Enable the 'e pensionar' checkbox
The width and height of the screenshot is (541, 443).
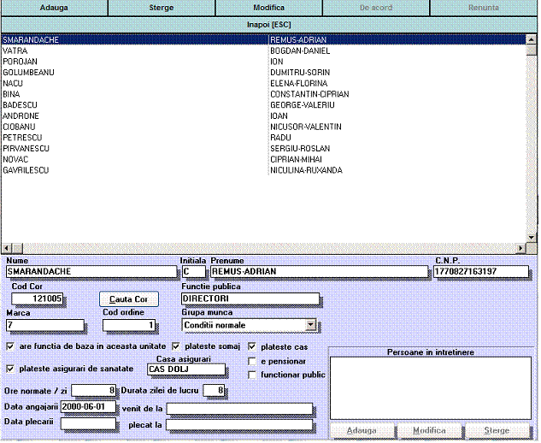coord(252,361)
